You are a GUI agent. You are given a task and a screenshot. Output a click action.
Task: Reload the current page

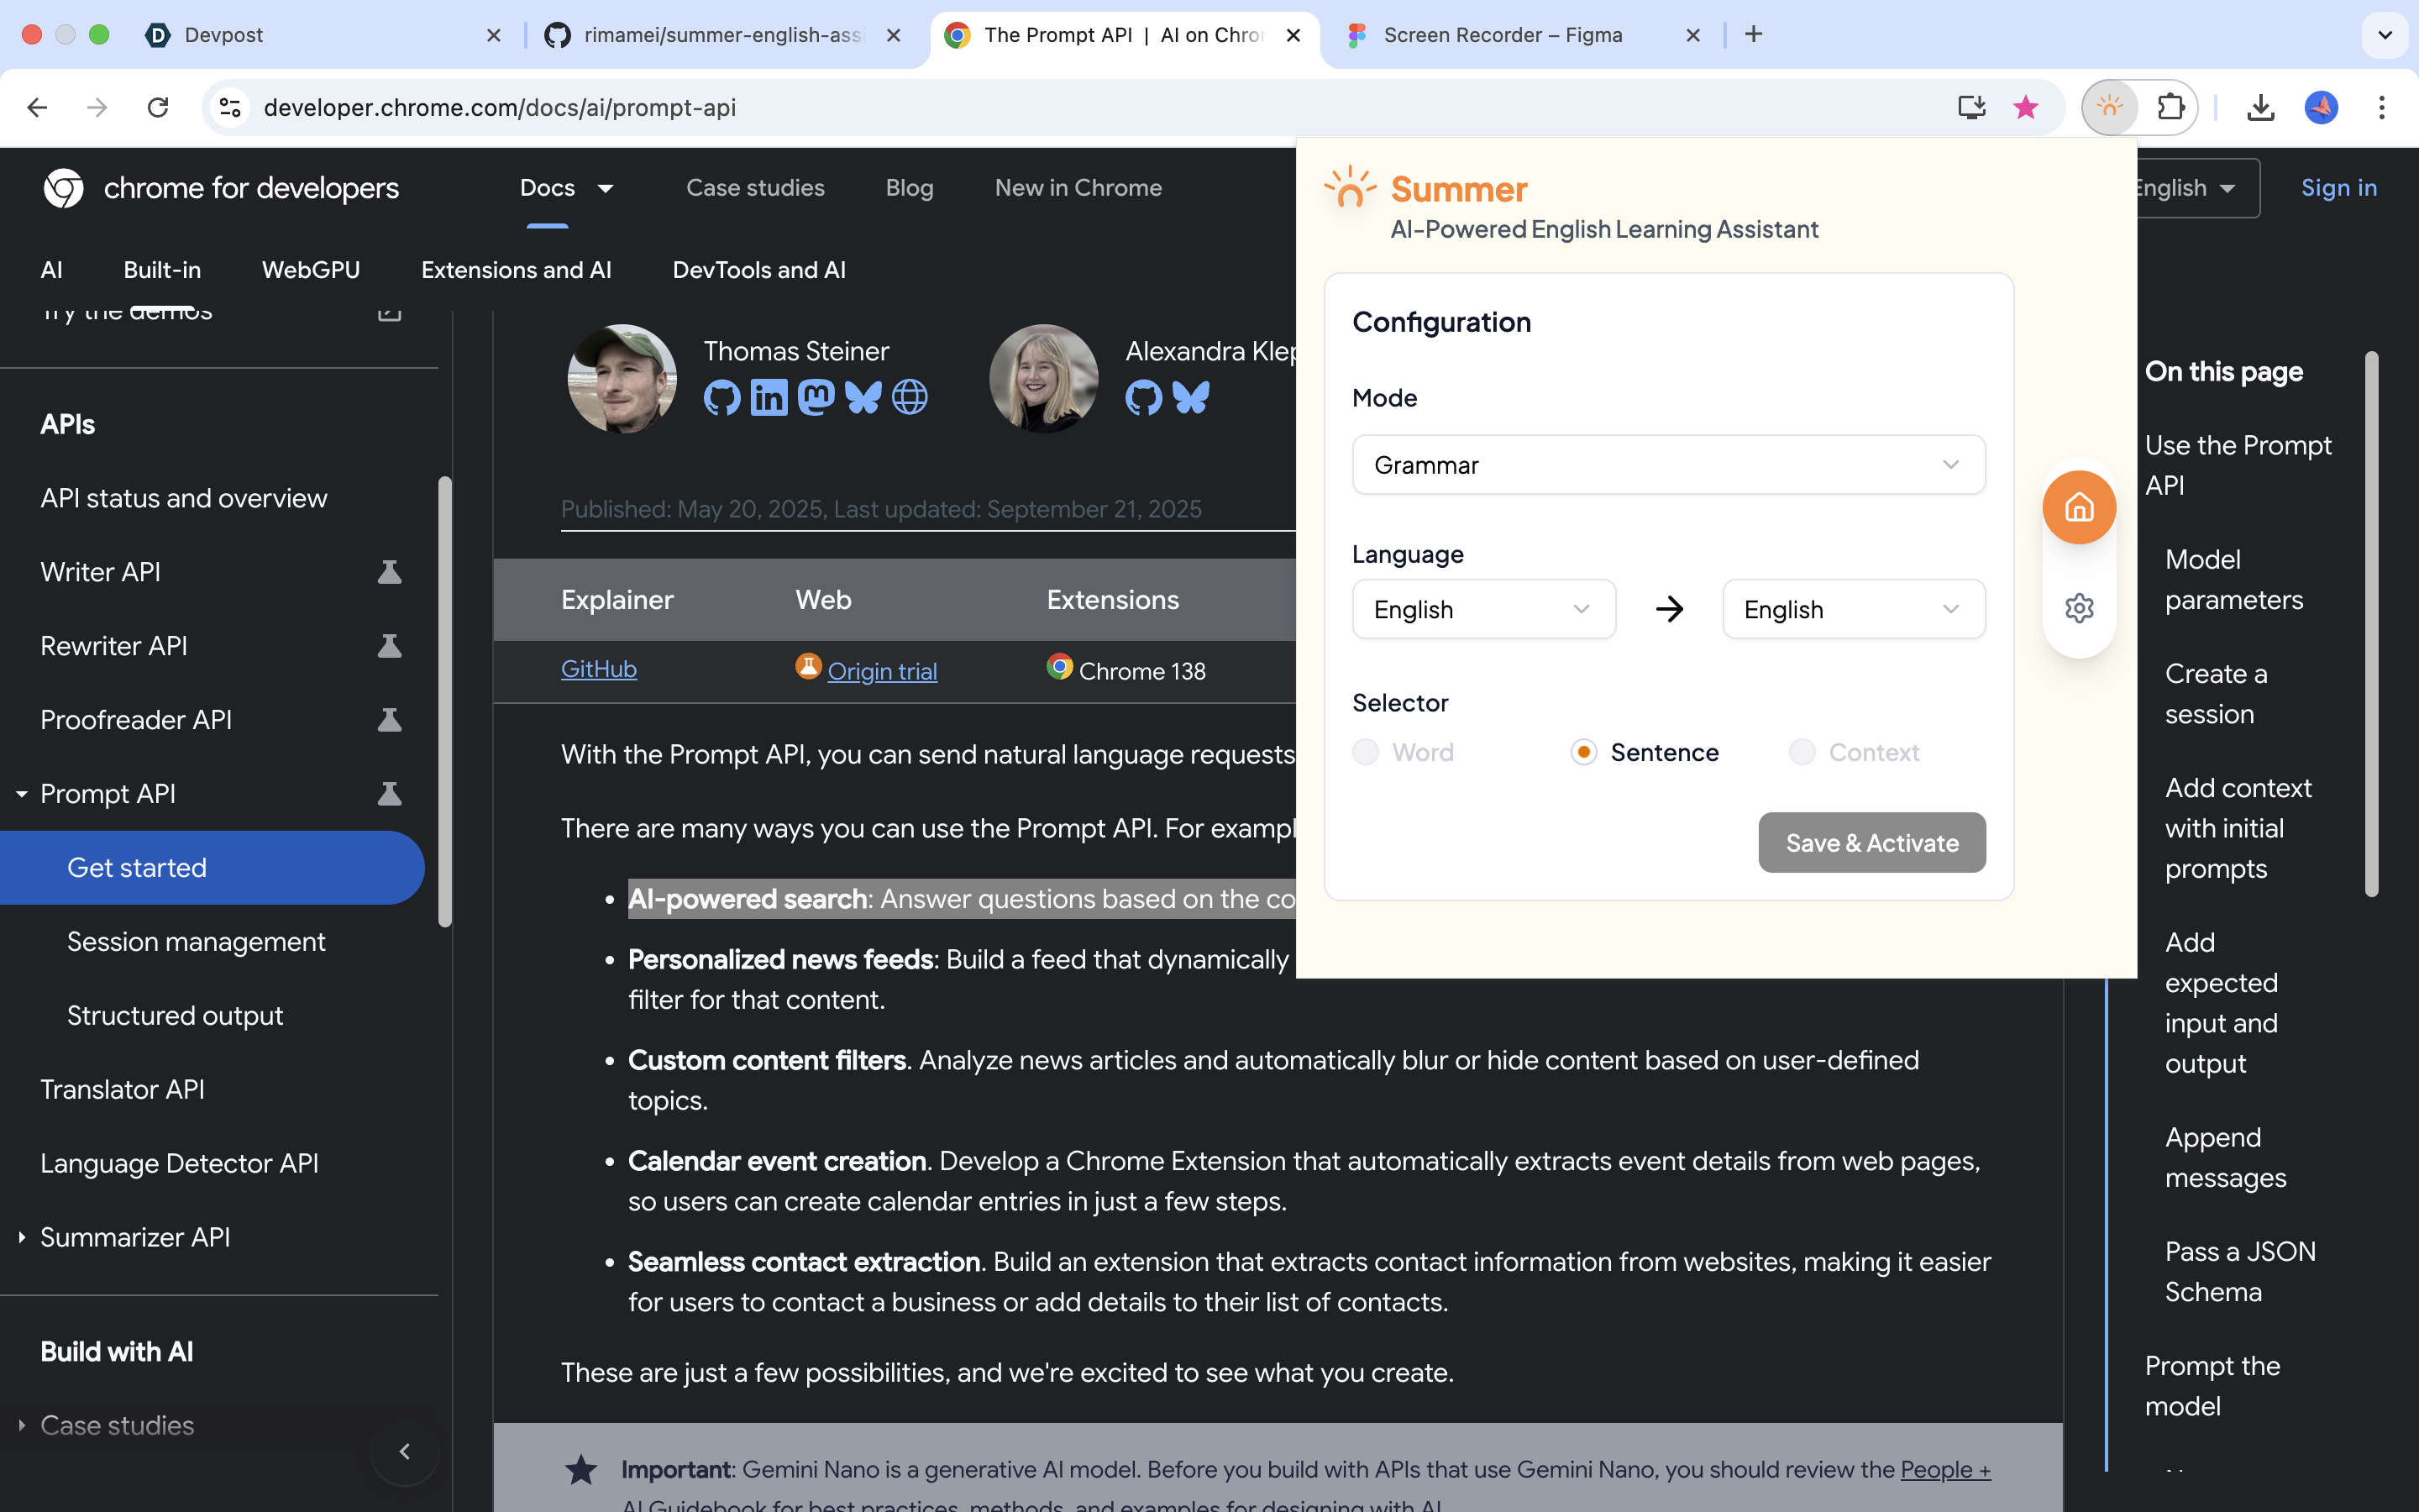[158, 107]
